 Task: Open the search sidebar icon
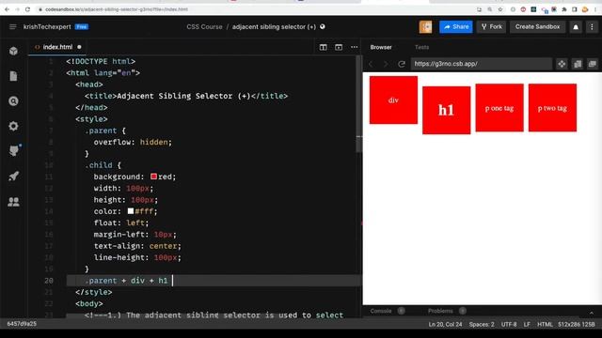13,100
